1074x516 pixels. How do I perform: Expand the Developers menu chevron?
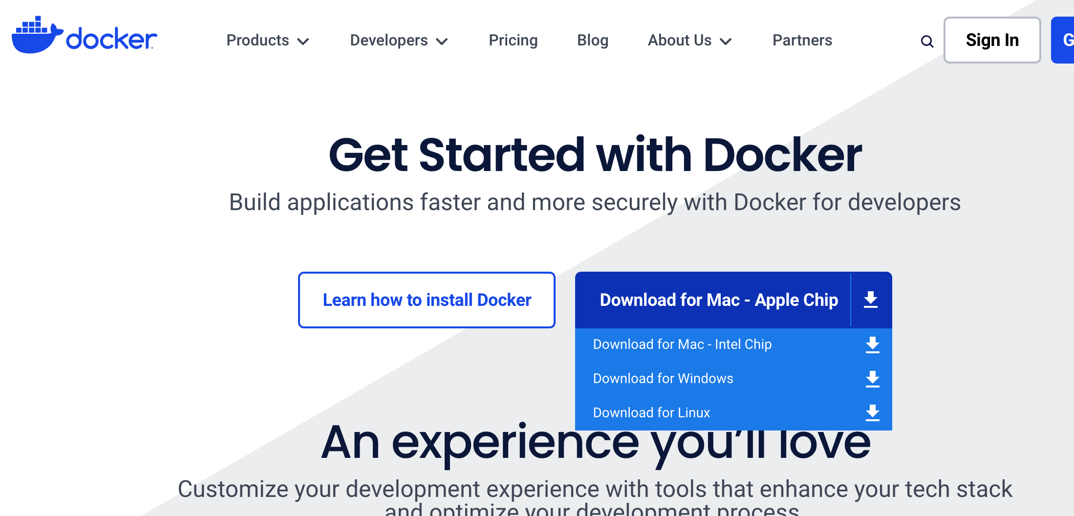[442, 42]
